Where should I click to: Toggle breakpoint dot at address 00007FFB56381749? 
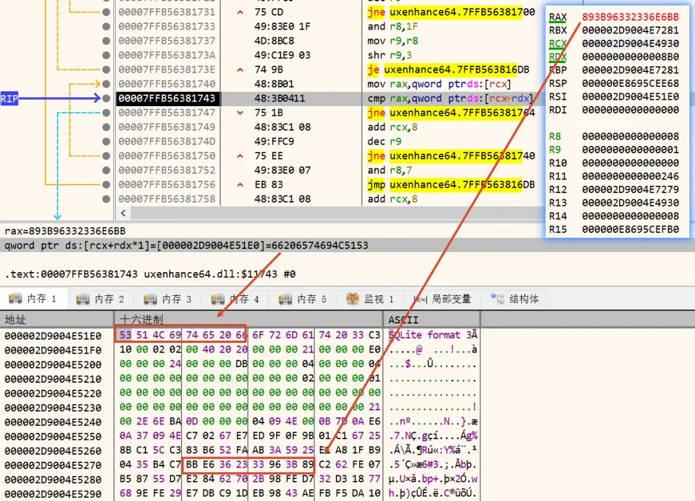click(106, 127)
